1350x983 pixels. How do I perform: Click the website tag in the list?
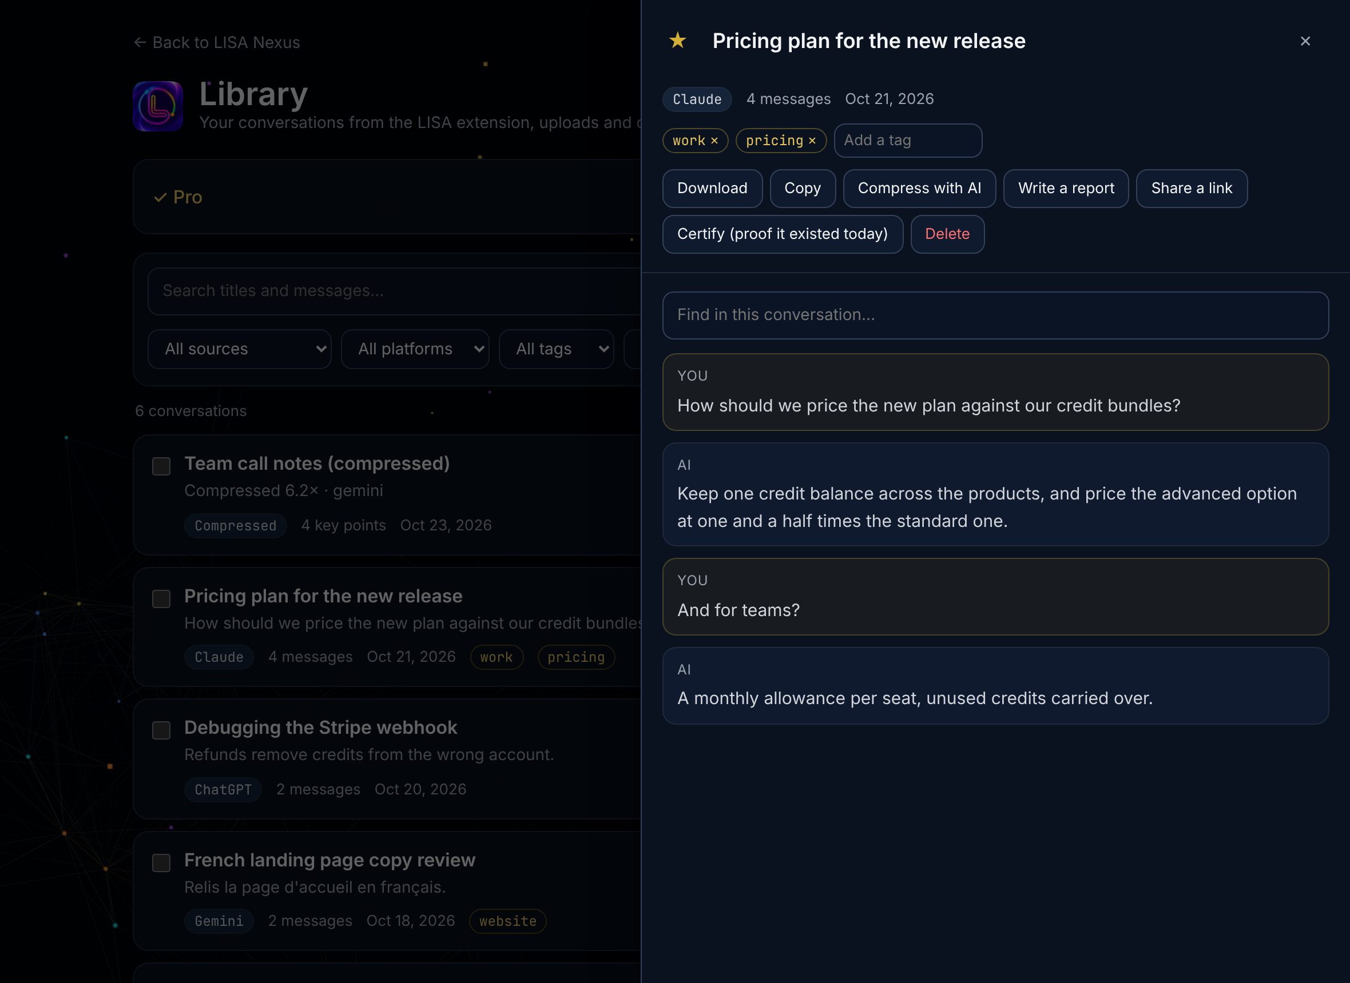(507, 921)
